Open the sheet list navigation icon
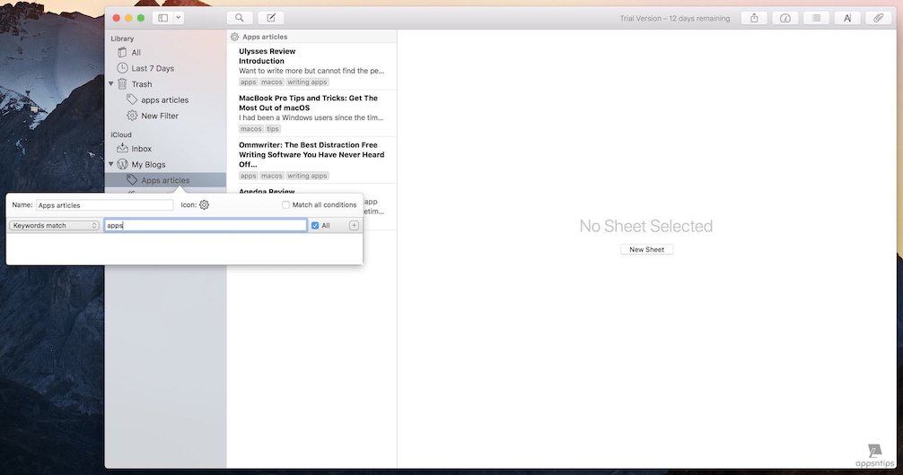This screenshot has width=903, height=475. [816, 18]
